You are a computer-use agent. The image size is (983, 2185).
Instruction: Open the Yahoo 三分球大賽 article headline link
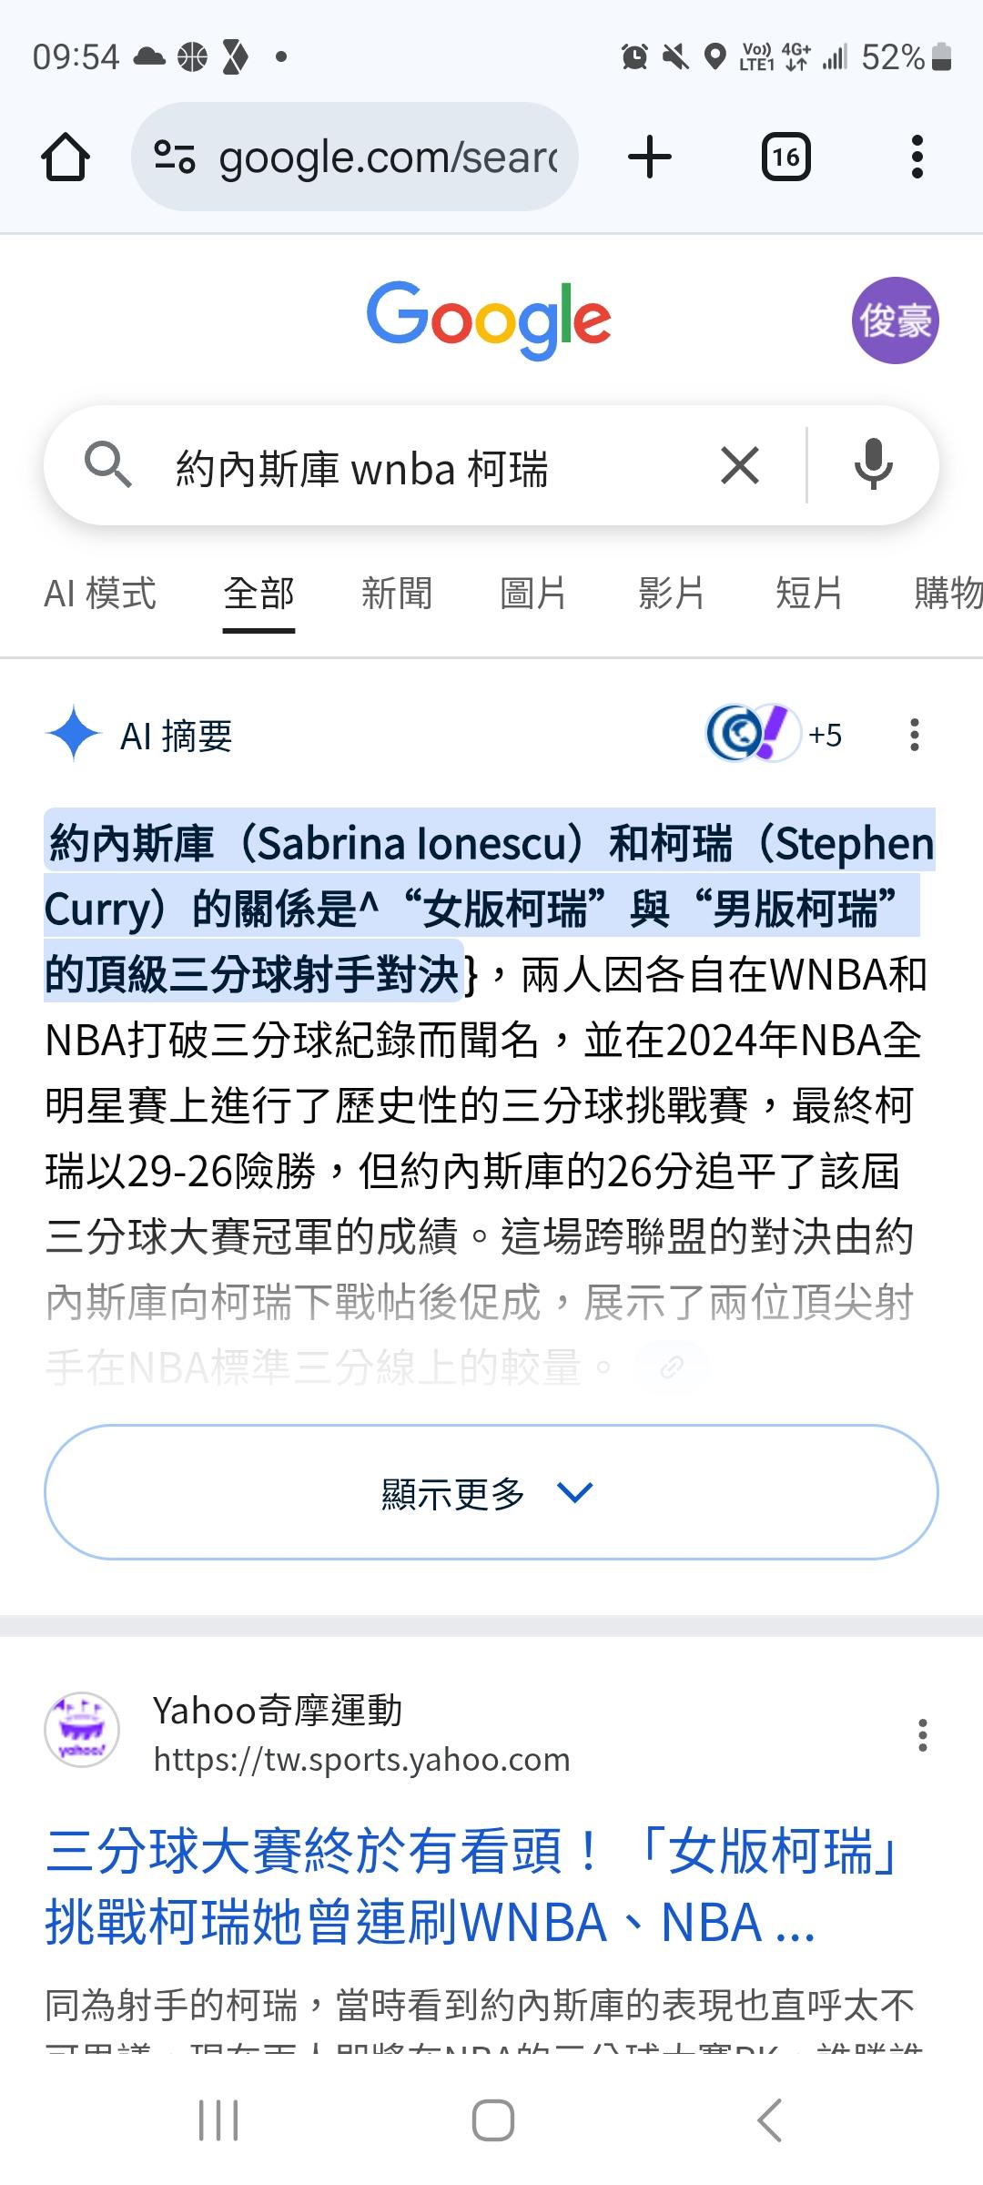pyautogui.click(x=471, y=1886)
